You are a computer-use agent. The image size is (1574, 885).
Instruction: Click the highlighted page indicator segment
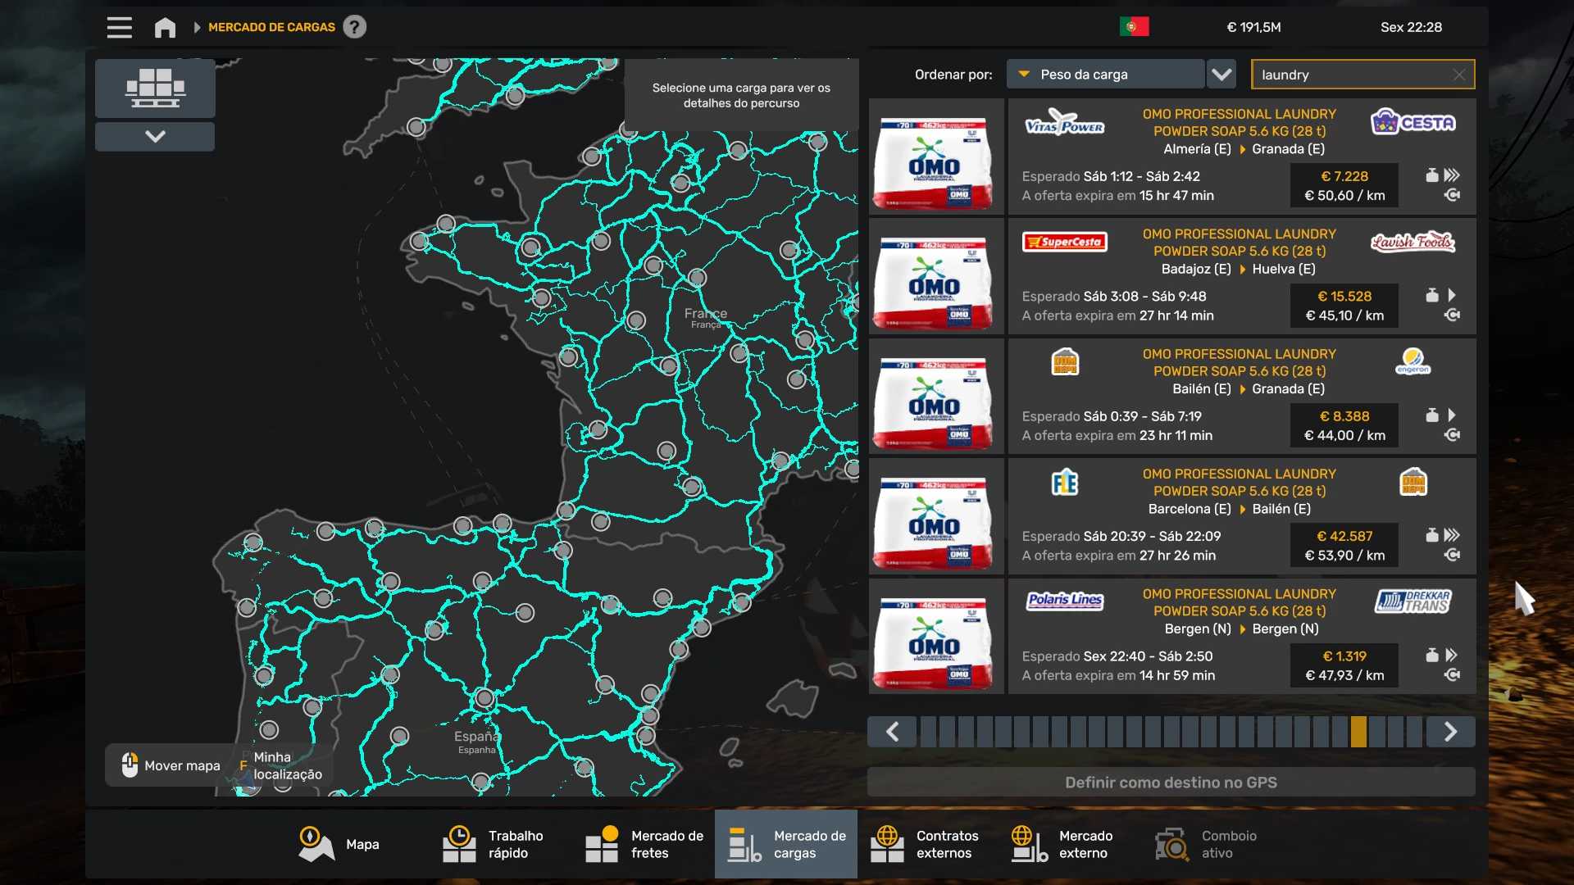[1358, 732]
